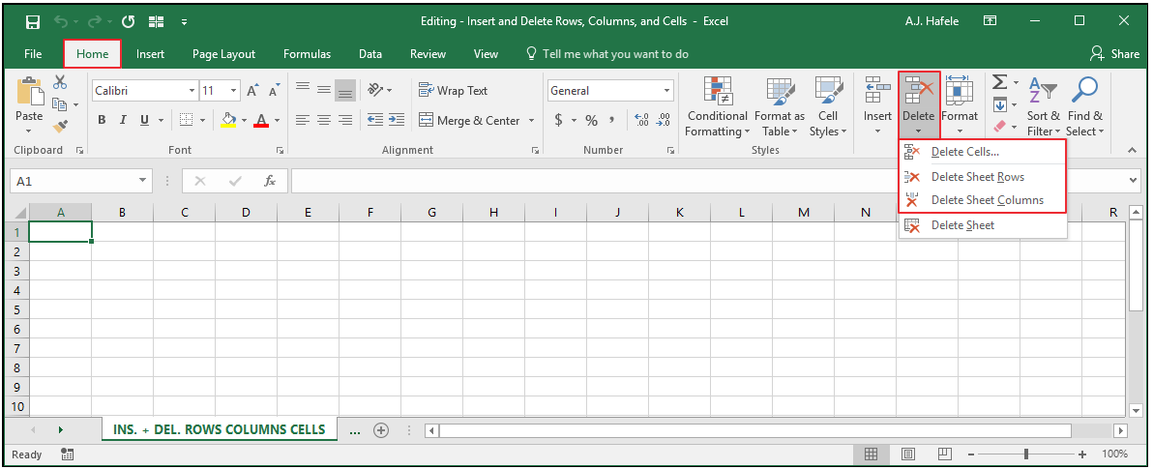Image resolution: width=1153 pixels, height=469 pixels.
Task: Center text horizontally
Action: pos(323,120)
